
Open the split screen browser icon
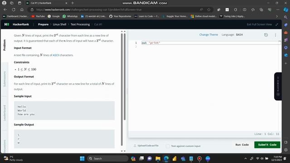[x=245, y=10]
